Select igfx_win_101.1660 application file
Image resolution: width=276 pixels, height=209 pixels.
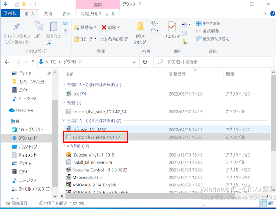[x=167, y=129]
